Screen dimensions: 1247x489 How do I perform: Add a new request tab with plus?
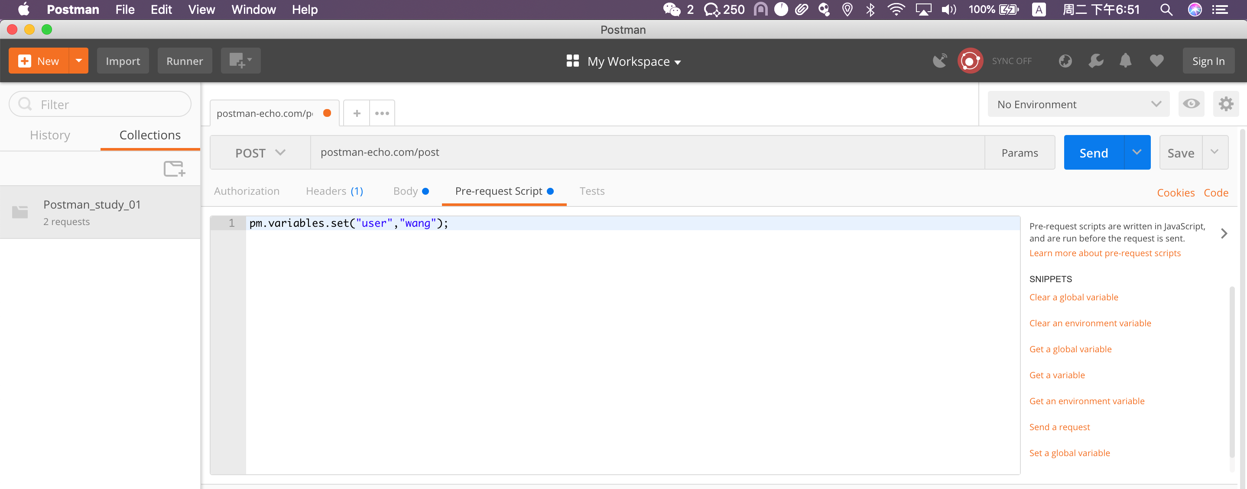357,113
